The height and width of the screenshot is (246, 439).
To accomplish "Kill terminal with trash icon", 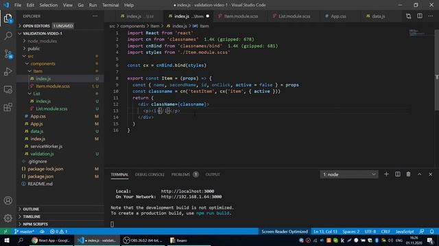I will pos(409,174).
